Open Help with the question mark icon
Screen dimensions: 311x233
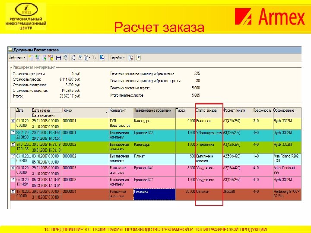(139, 58)
